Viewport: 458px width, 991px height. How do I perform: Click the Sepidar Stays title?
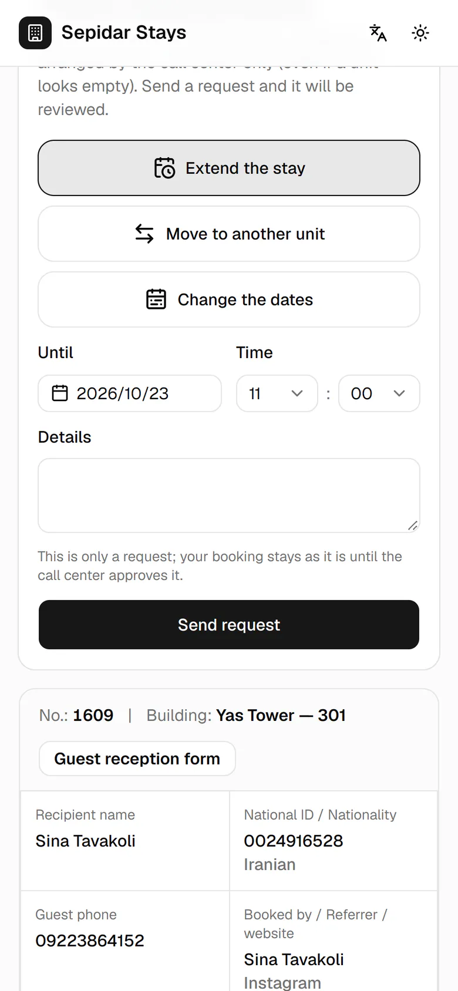(124, 33)
